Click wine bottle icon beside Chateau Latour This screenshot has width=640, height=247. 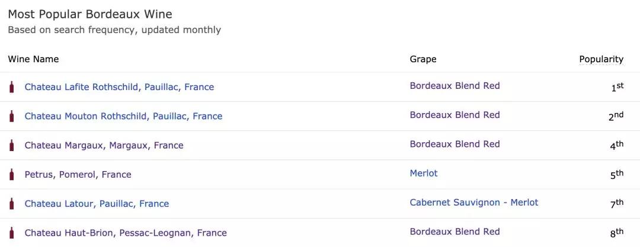tap(11, 203)
